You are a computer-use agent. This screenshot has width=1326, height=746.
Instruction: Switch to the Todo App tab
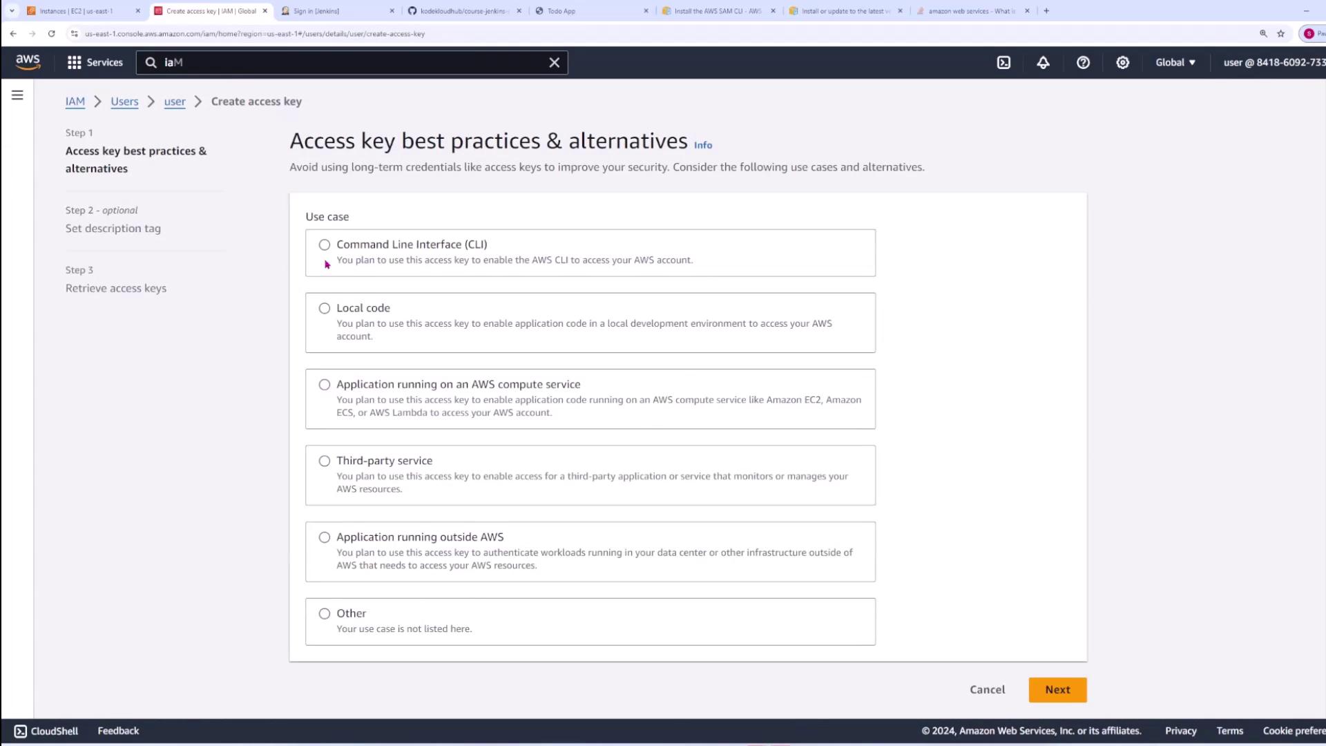click(x=561, y=11)
